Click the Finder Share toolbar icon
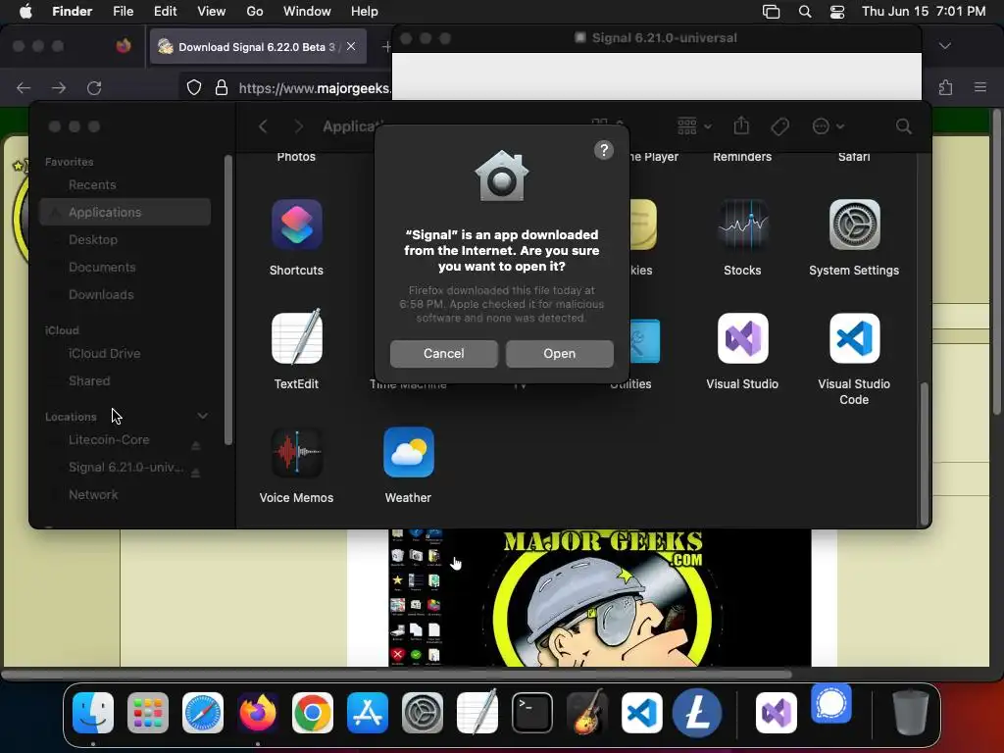This screenshot has width=1004, height=753. (741, 125)
